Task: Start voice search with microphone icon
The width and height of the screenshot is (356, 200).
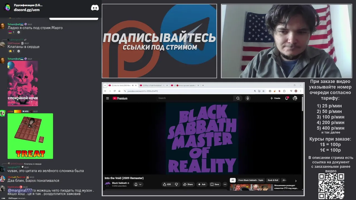Action: 248,98
